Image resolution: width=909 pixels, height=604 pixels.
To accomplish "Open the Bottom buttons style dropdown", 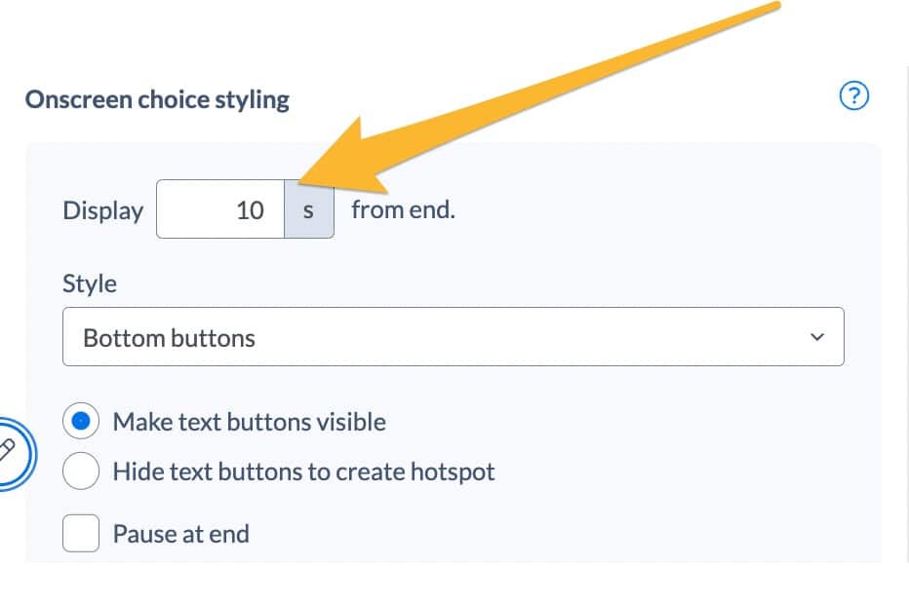I will pos(454,336).
